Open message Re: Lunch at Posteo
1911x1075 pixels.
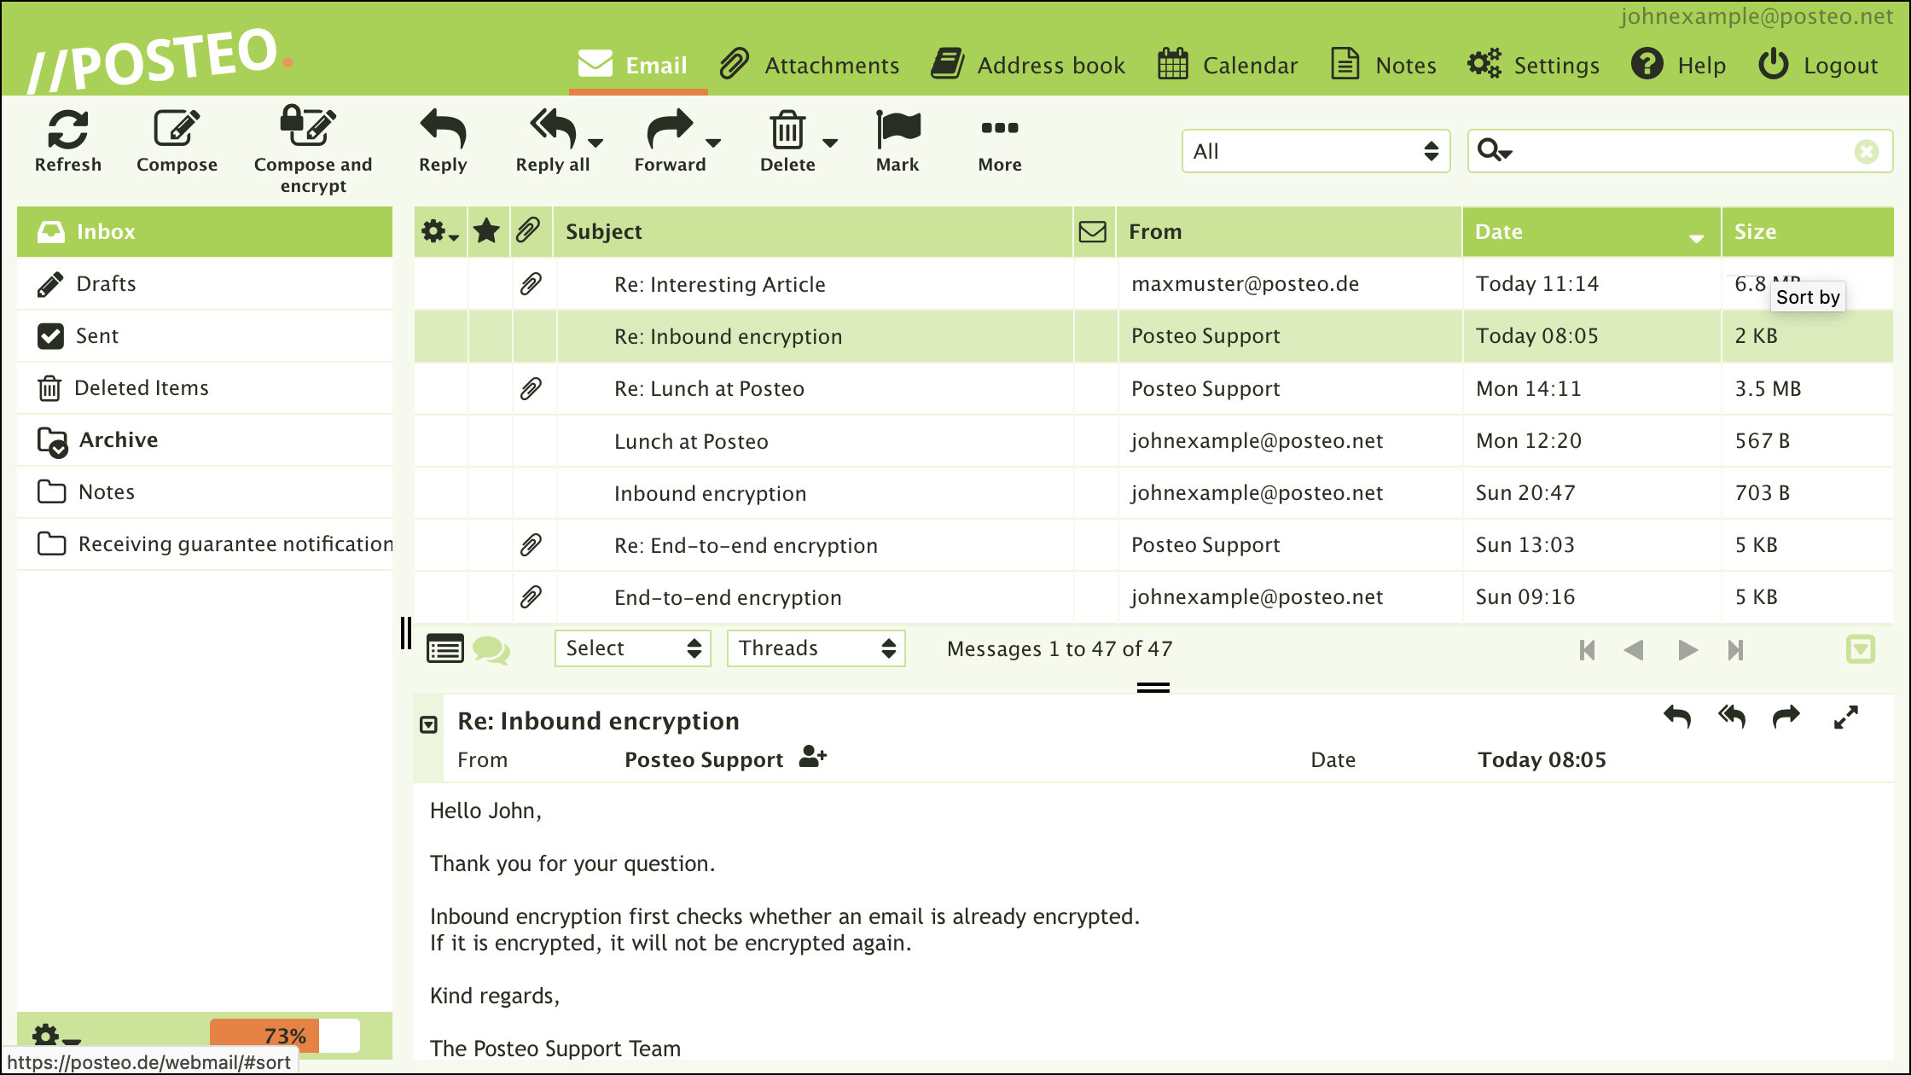1153,388
